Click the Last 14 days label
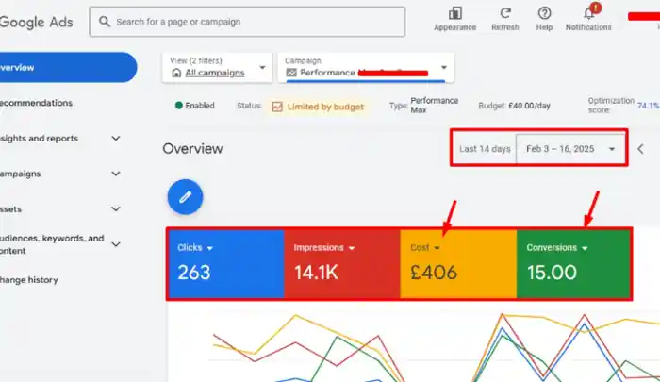 (x=485, y=149)
